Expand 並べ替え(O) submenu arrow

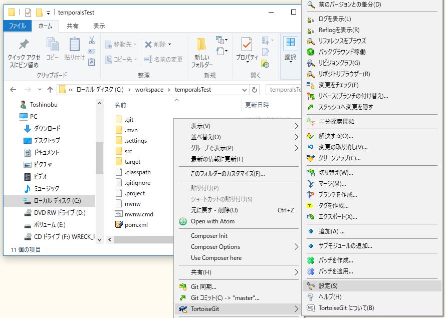pos(296,137)
